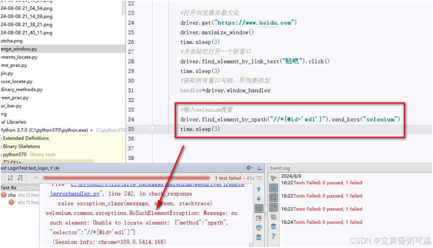Show more test toolbar actions chevron

pyautogui.click(x=35, y=178)
